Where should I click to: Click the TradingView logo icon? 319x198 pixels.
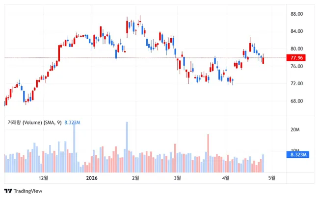(x=8, y=191)
